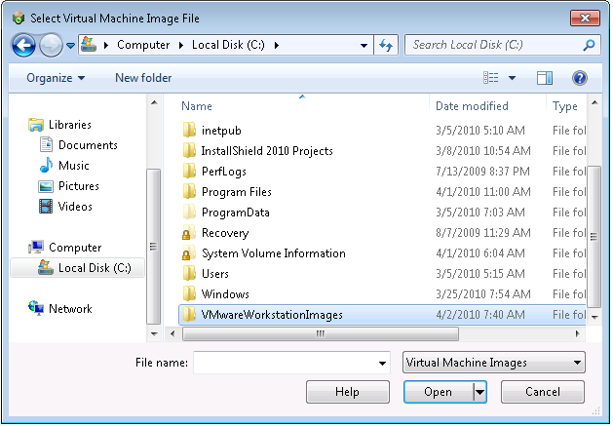Screen dimensions: 613x426
Task: Select Network in the navigation pane
Action: pos(70,309)
